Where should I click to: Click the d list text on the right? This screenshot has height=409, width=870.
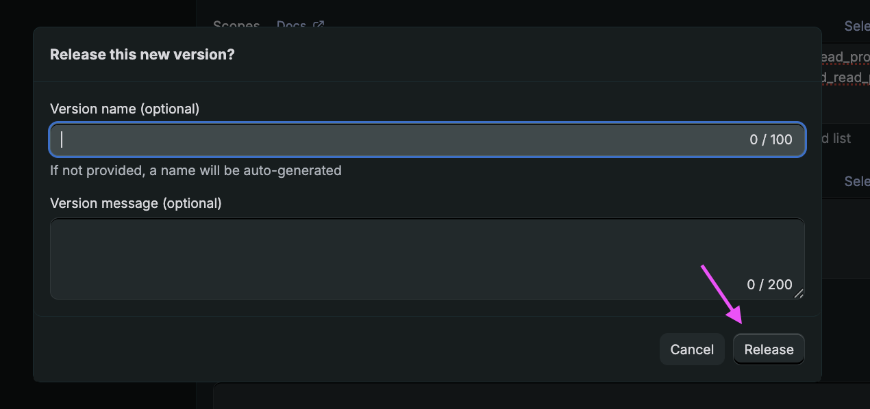tap(836, 138)
